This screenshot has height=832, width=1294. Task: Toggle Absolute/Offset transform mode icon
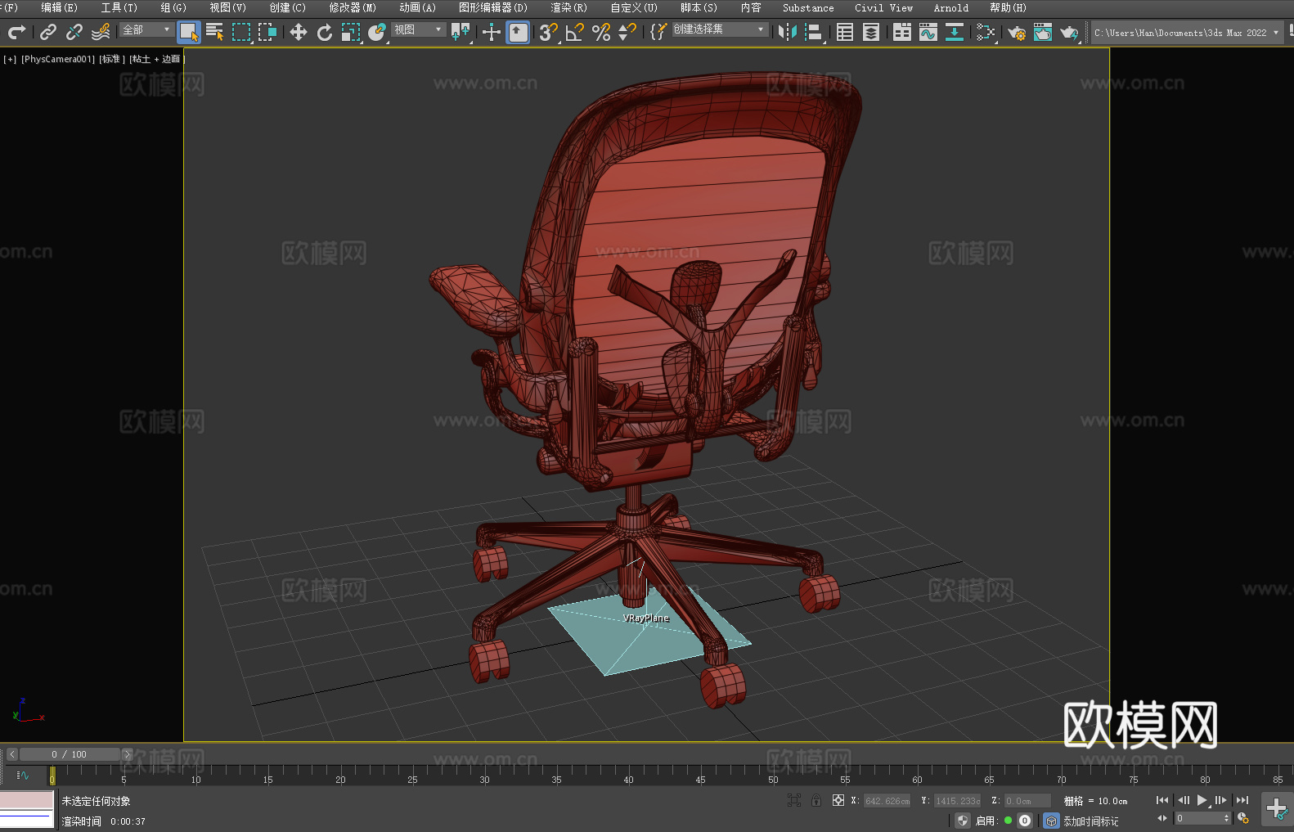[838, 801]
